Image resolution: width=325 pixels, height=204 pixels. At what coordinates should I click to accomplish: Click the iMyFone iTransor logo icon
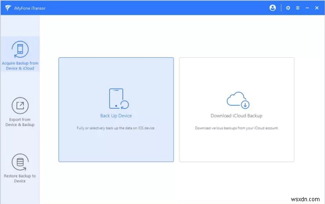pos(8,8)
